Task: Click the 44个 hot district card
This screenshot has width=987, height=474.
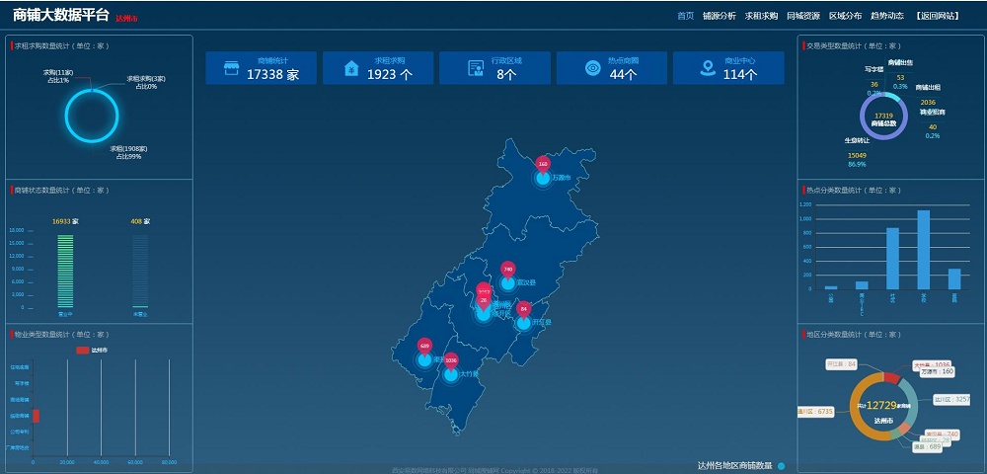Action: (x=612, y=68)
